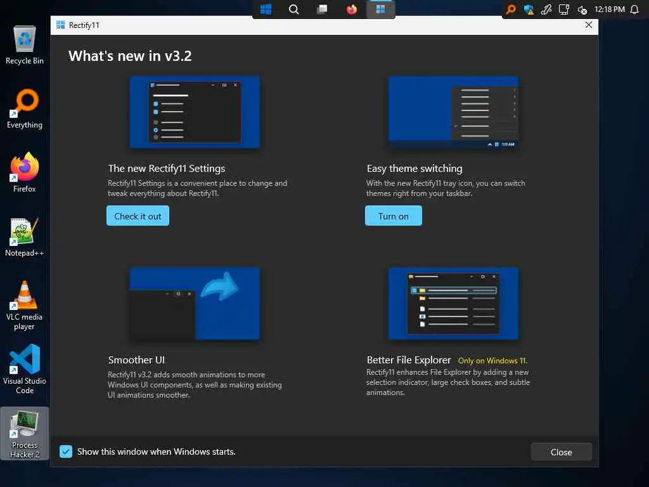The image size is (649, 487).
Task: Click the "Only on Windows 11." note
Action: click(x=492, y=361)
